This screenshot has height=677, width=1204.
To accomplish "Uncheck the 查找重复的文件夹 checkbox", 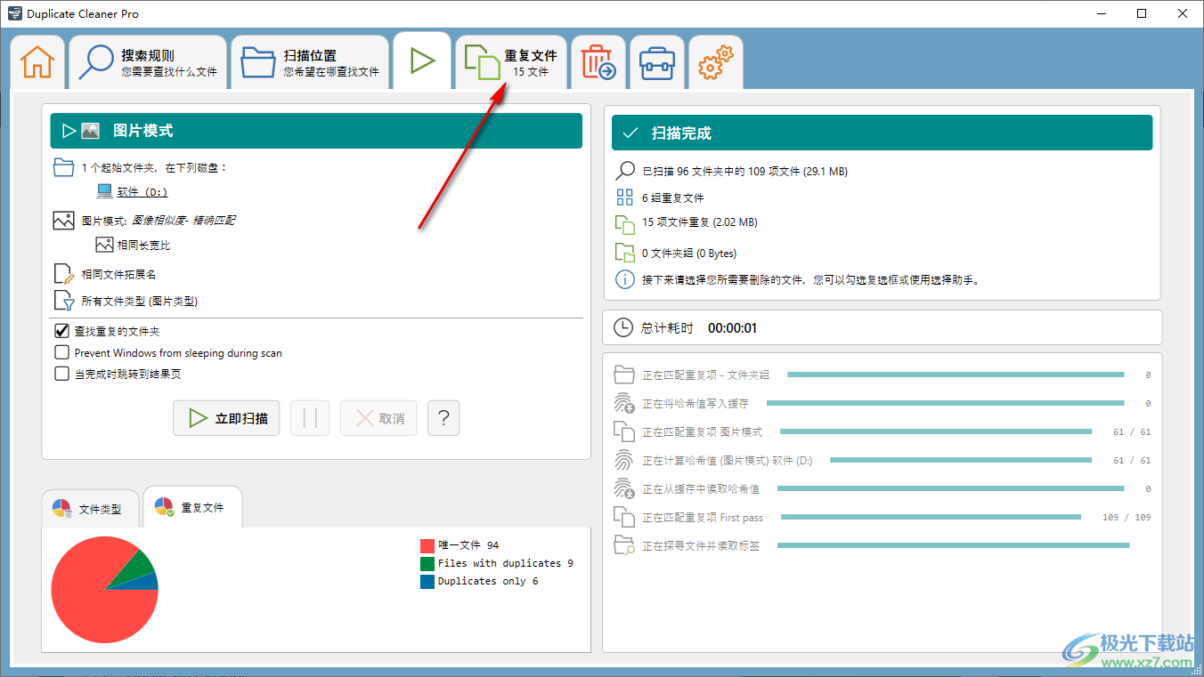I will pyautogui.click(x=62, y=331).
